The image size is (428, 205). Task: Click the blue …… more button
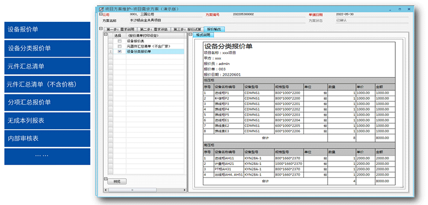(x=47, y=156)
